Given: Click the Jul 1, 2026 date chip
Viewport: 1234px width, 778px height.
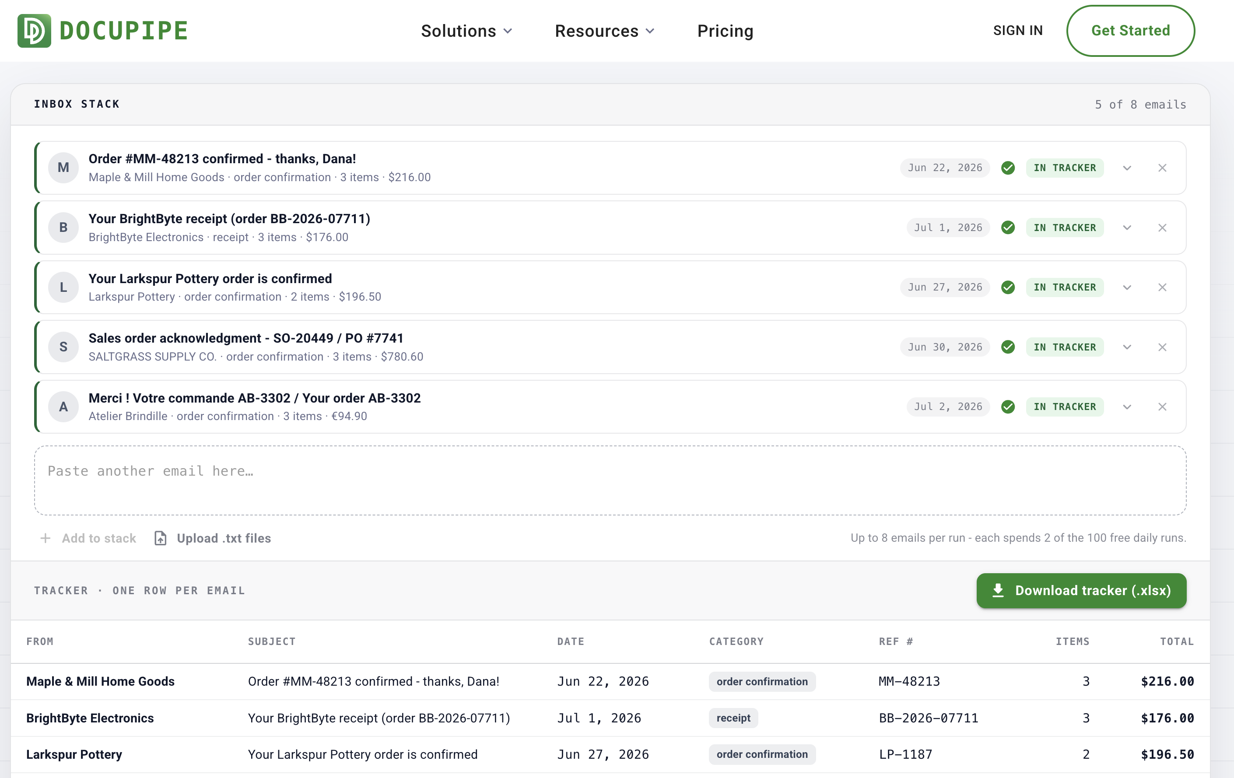Looking at the screenshot, I should pos(948,228).
